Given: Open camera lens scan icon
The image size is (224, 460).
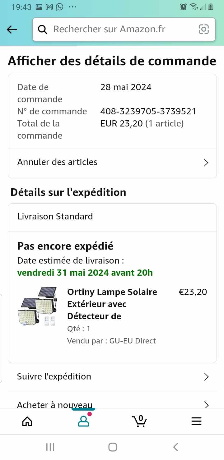Looking at the screenshot, I should (203, 30).
